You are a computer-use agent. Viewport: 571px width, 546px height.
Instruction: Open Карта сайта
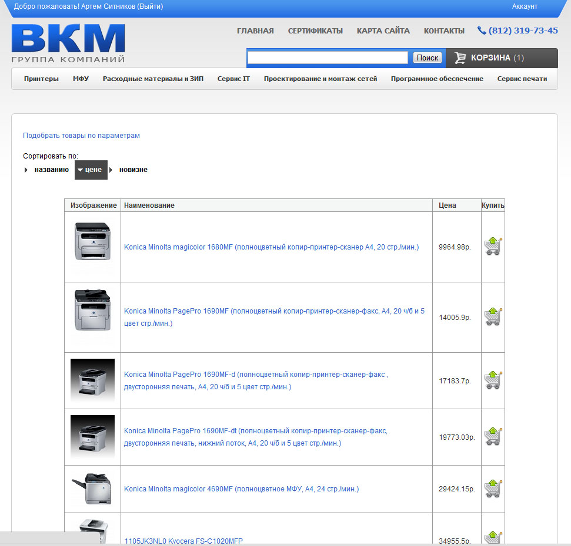click(x=383, y=31)
